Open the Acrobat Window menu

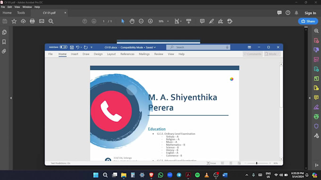[27, 7]
